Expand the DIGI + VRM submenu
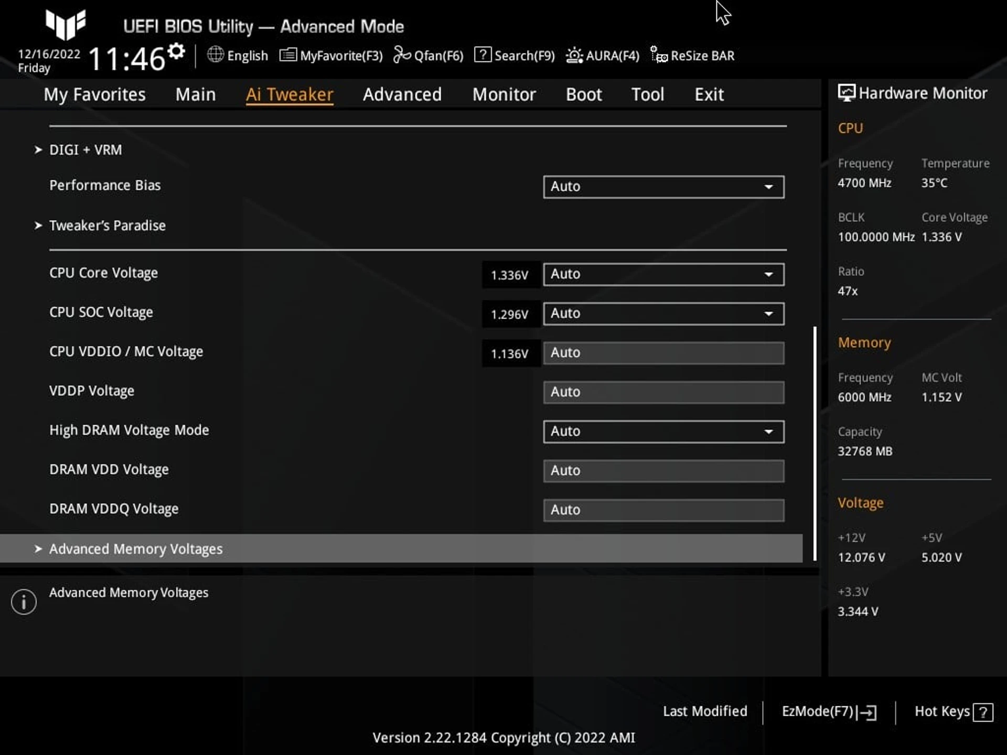Screen dimensions: 1007x755 [85, 150]
